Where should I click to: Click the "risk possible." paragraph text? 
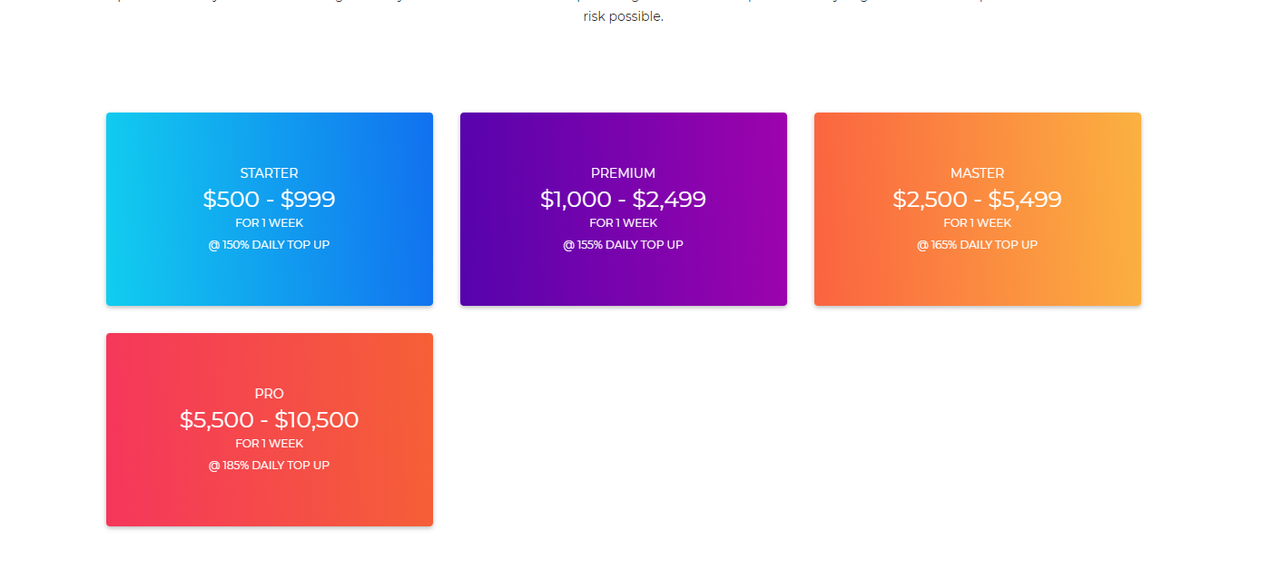point(623,17)
